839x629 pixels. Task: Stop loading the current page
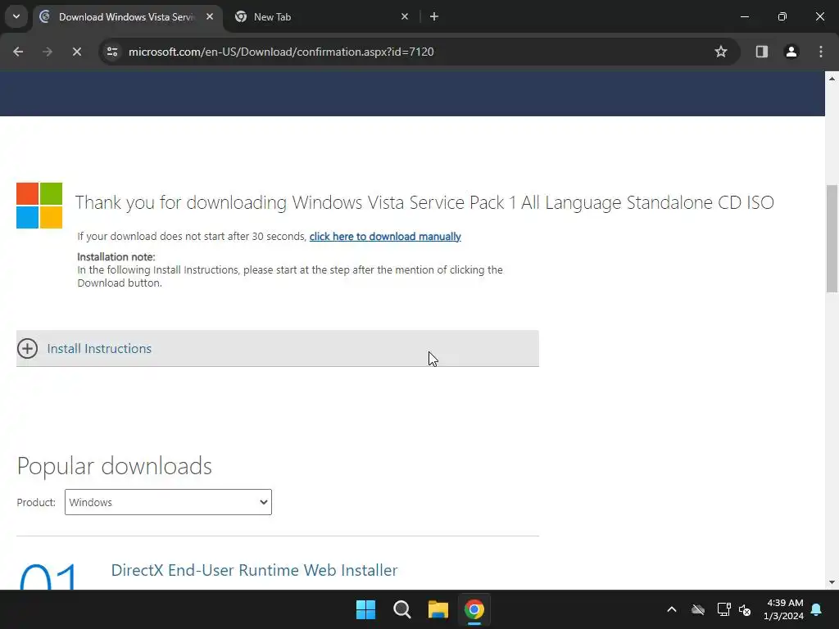77,52
